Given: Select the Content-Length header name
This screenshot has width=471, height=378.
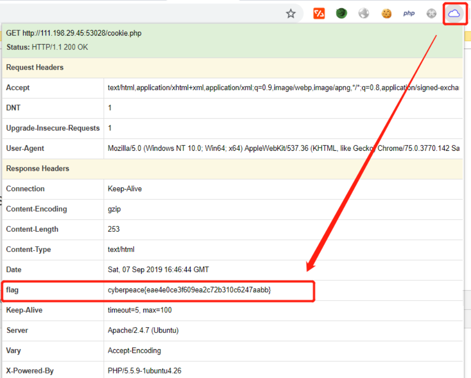Looking at the screenshot, I should pos(32,229).
